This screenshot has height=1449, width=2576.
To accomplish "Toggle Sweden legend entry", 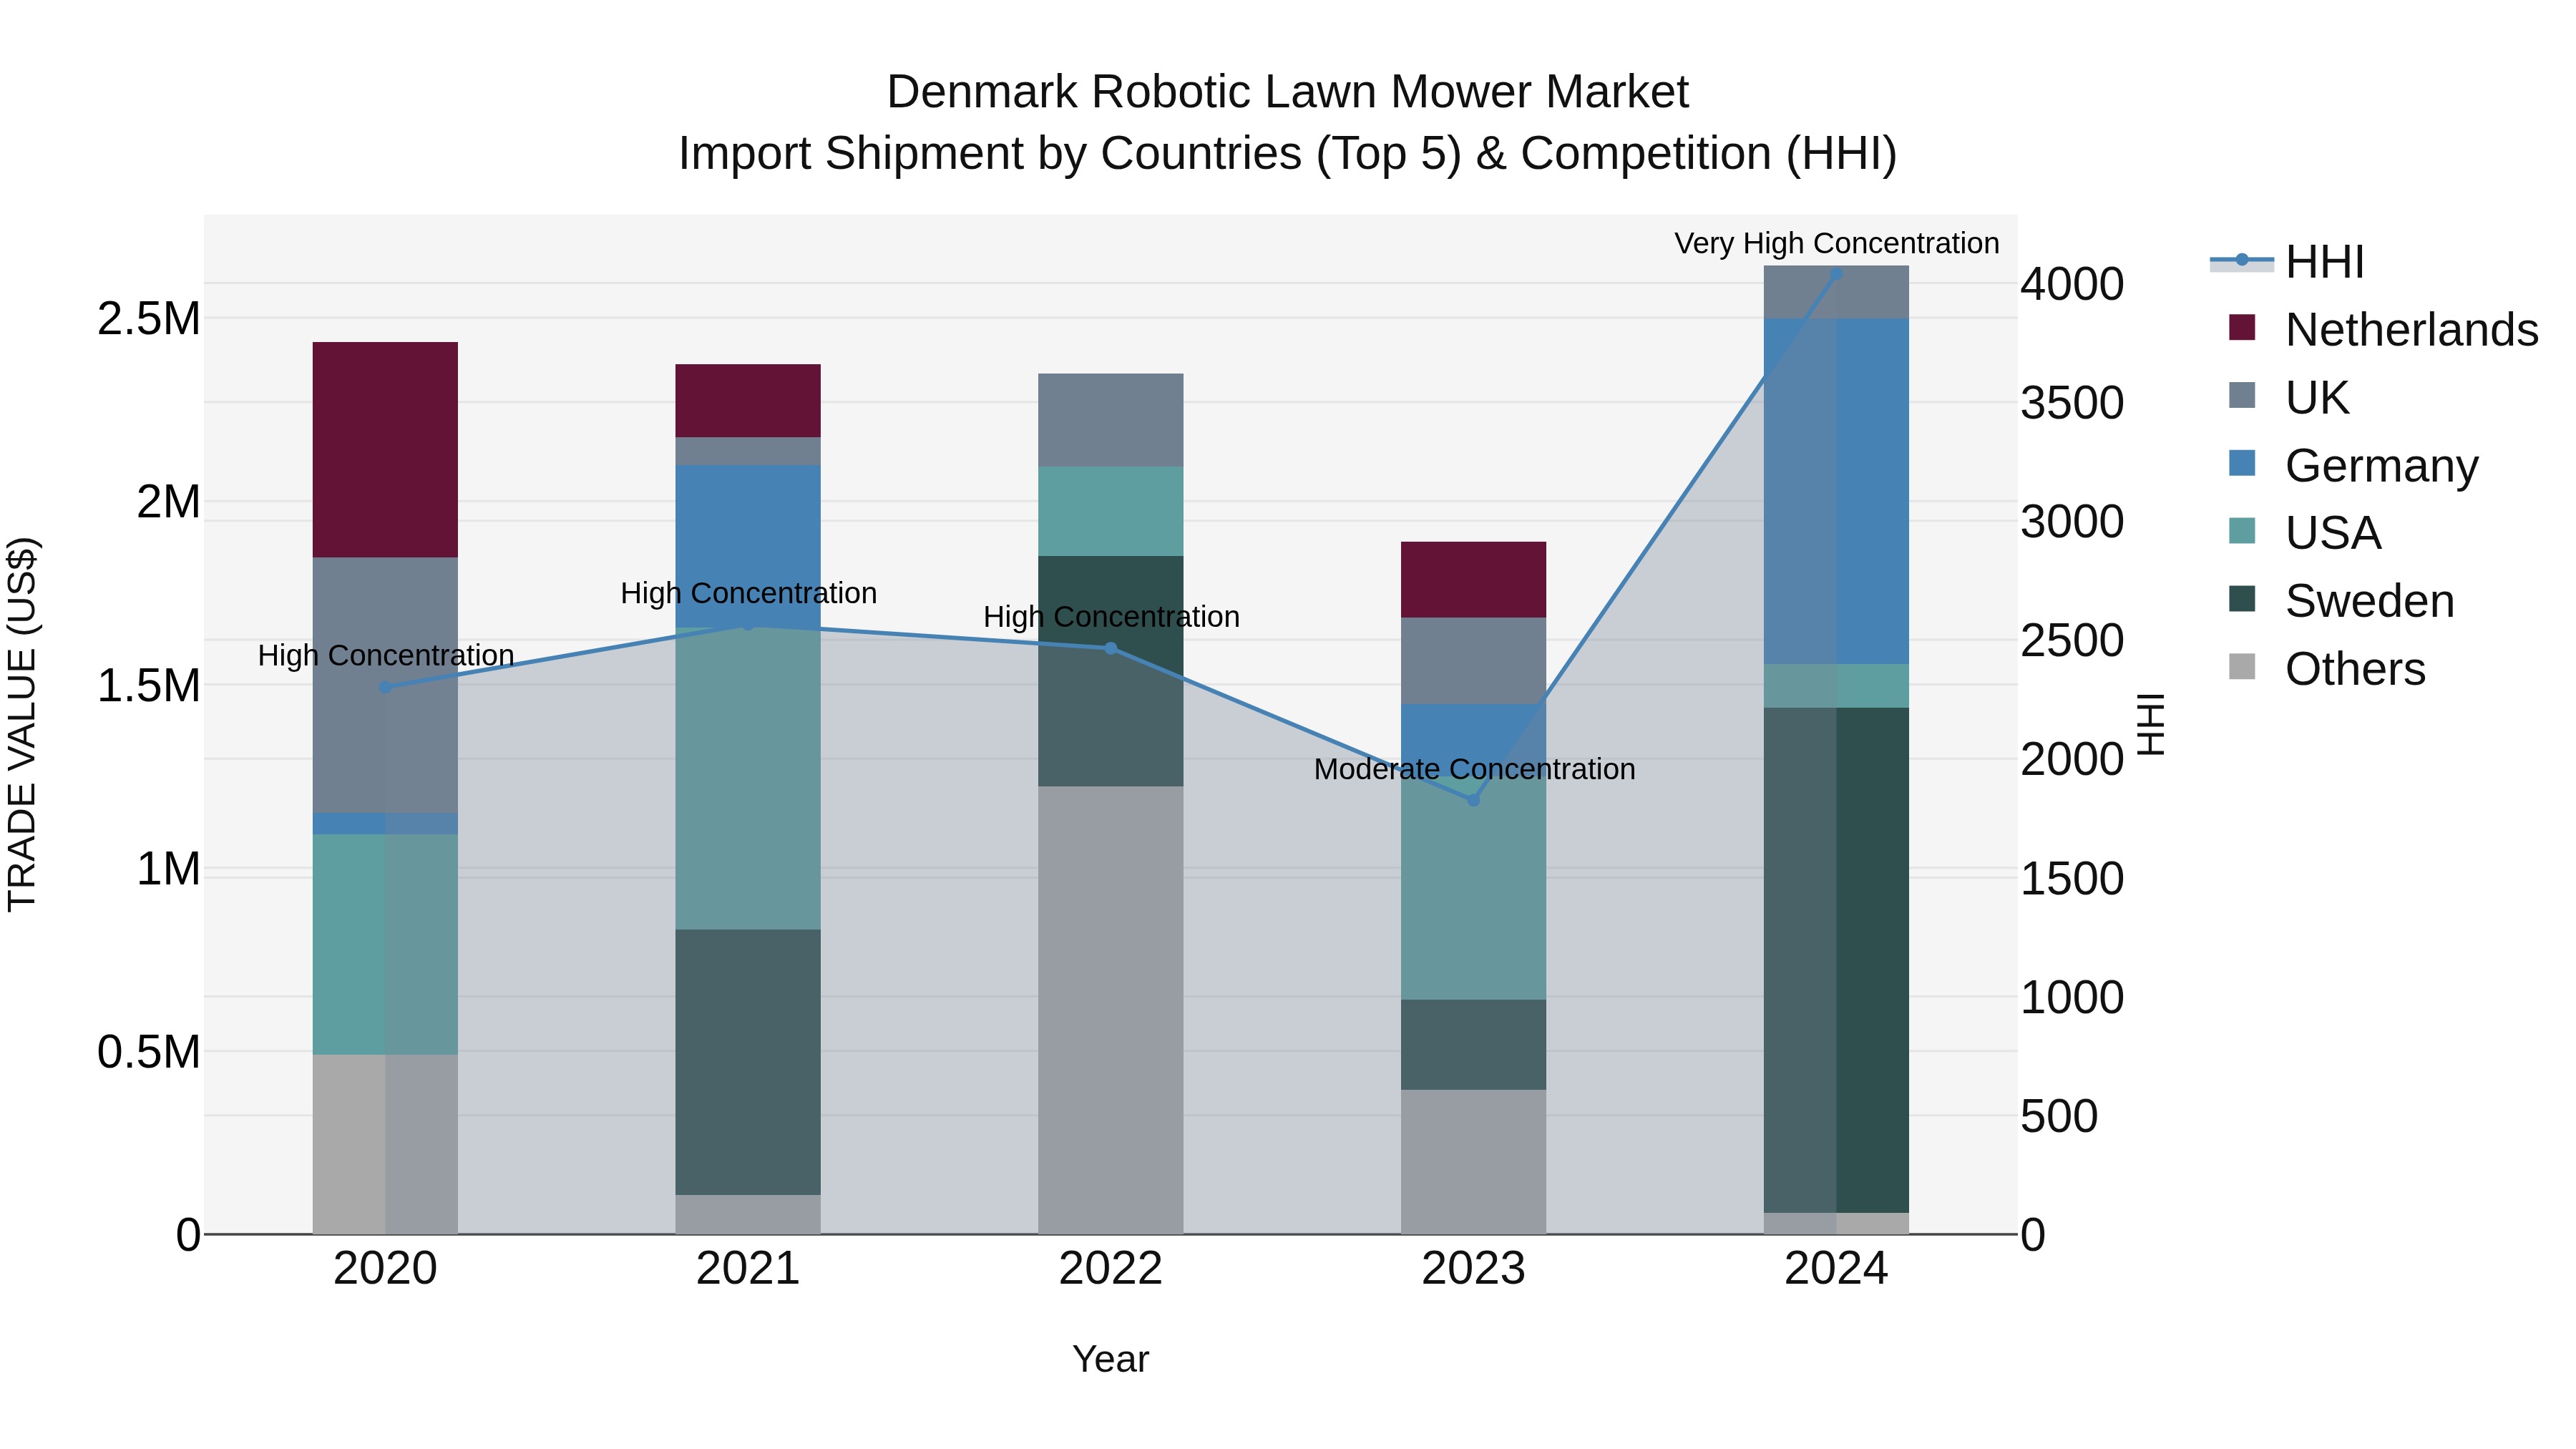I will (2342, 601).
